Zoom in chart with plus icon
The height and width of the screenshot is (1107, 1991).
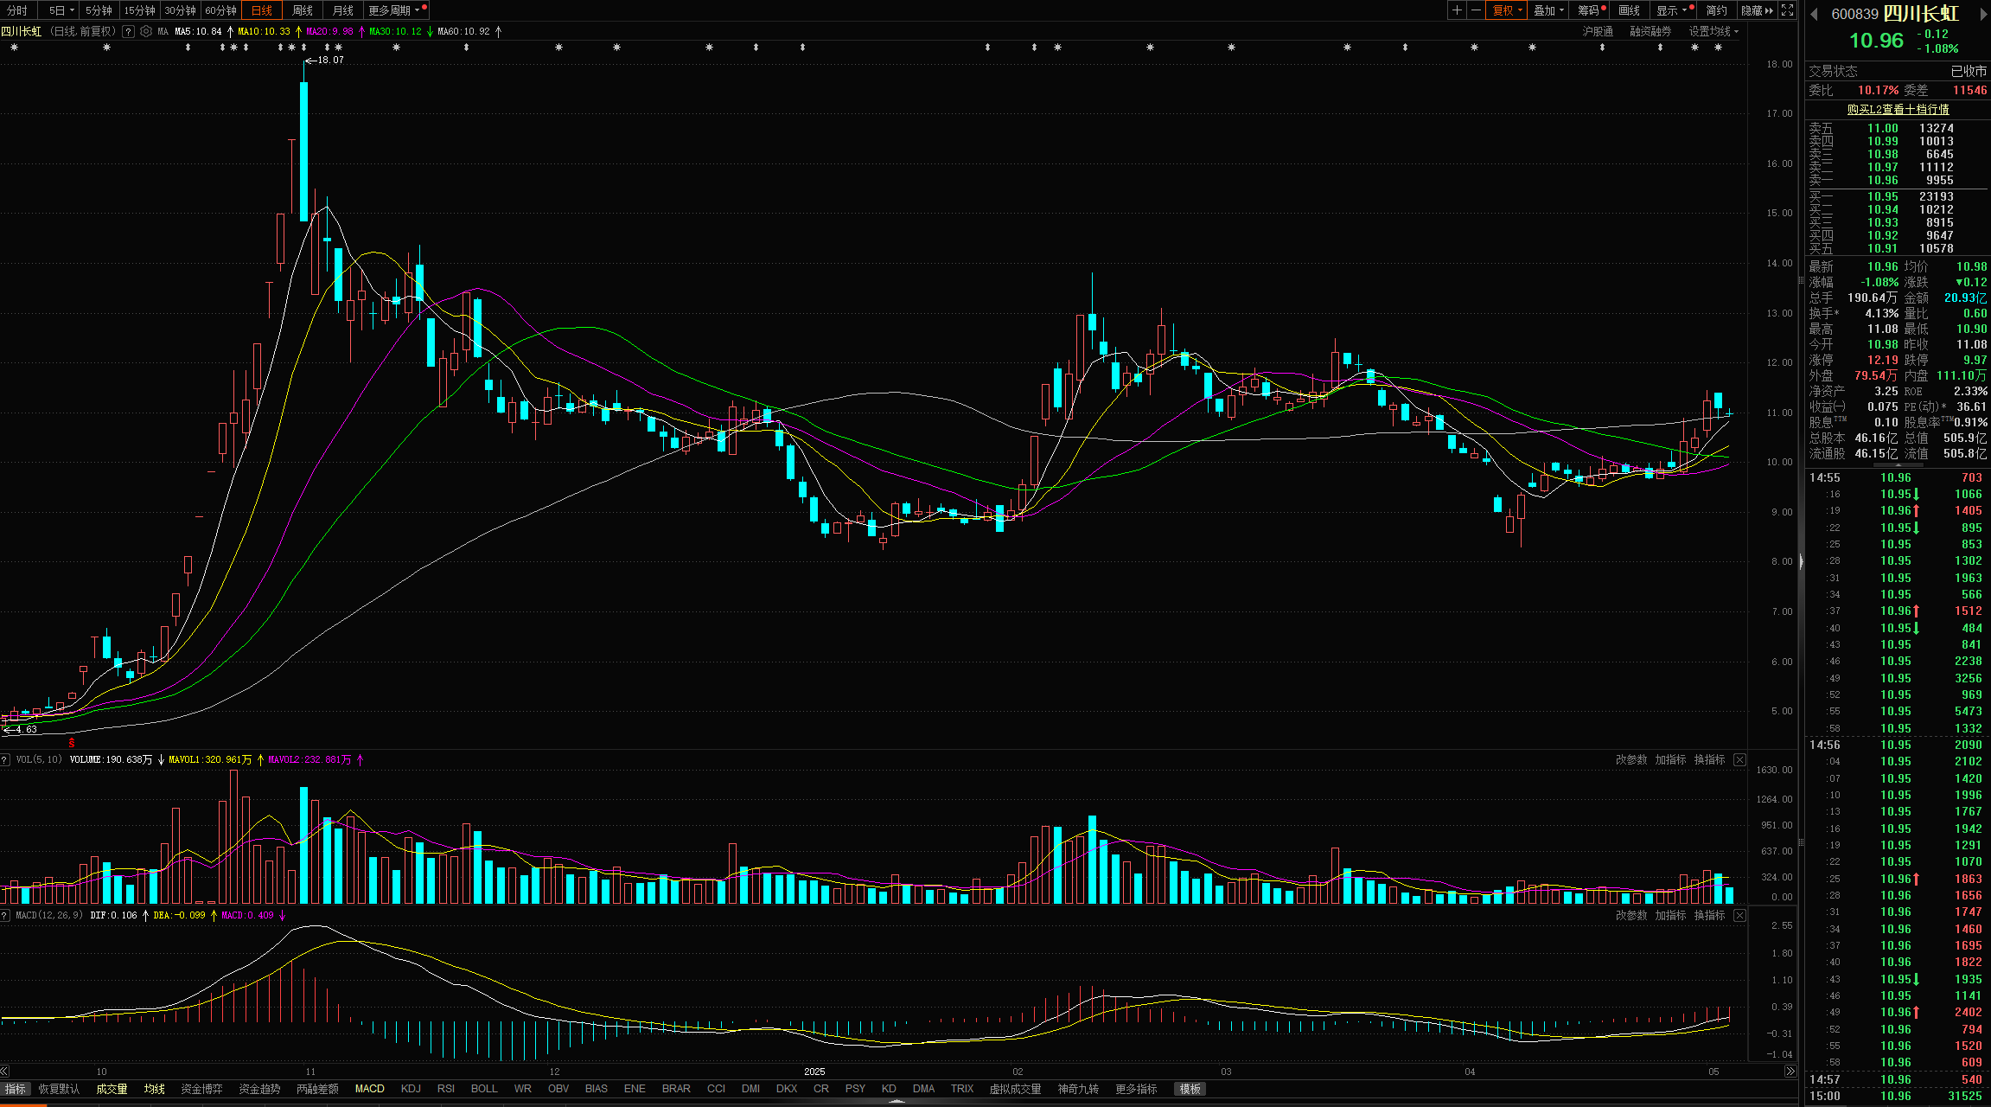point(1457,10)
